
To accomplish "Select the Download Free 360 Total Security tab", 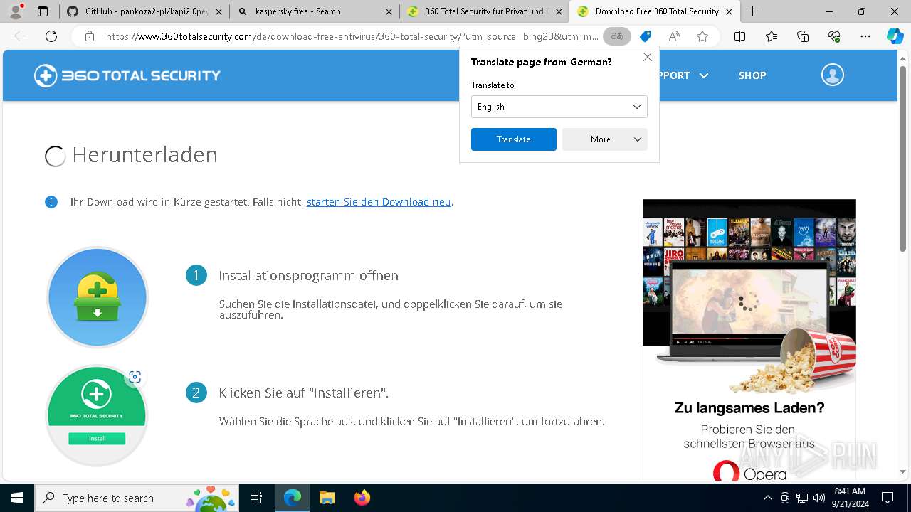I will [x=654, y=11].
